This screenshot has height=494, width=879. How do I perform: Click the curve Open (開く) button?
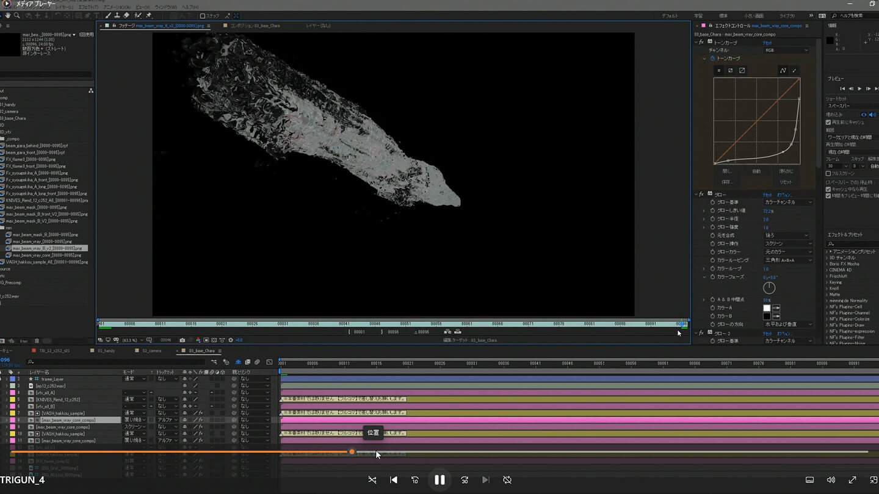click(726, 171)
